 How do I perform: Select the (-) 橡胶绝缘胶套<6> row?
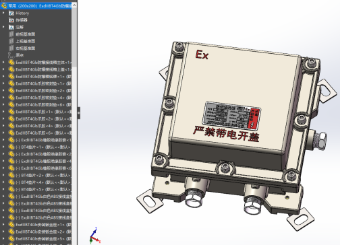[x=43, y=168]
